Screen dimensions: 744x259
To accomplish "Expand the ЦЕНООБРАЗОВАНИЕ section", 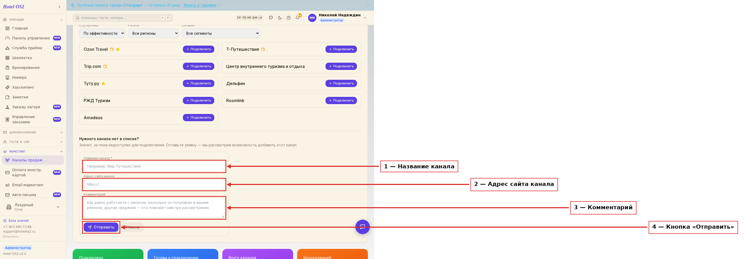I will (x=33, y=132).
